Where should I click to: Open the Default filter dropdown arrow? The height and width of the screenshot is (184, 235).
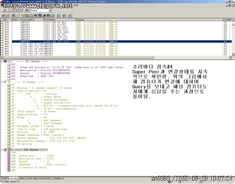[x=50, y=10]
